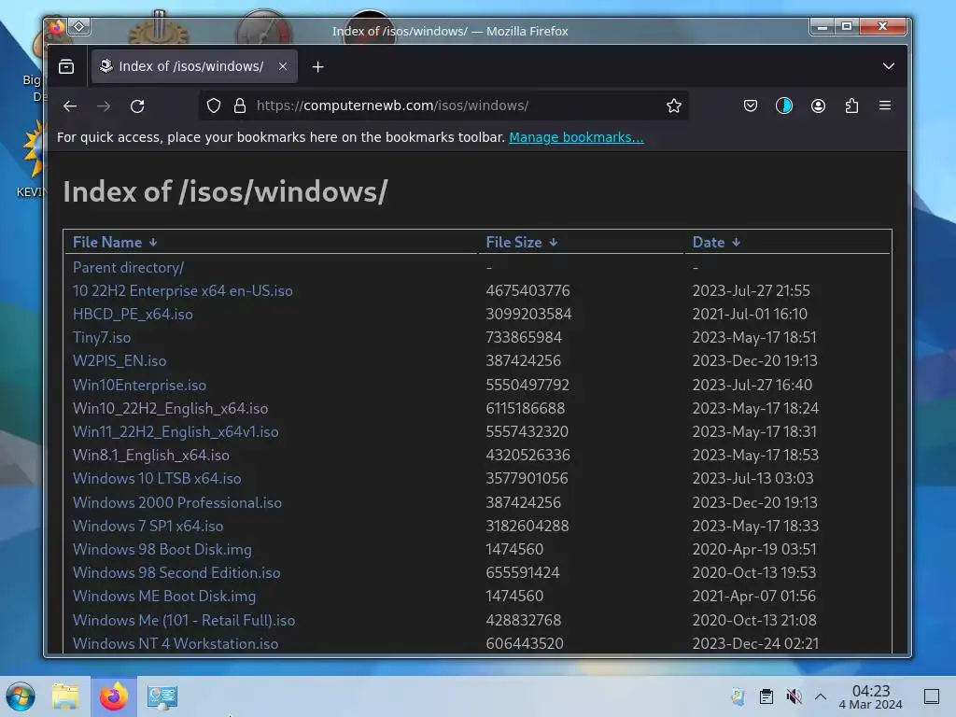The height and width of the screenshot is (717, 956).
Task: Bookmark this page with the star
Action: [674, 106]
